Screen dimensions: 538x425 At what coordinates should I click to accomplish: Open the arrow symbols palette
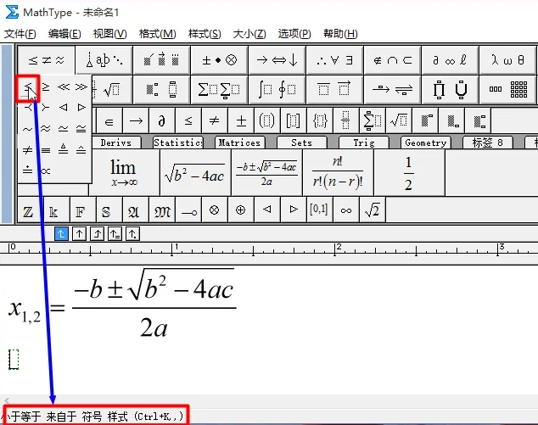coord(277,60)
